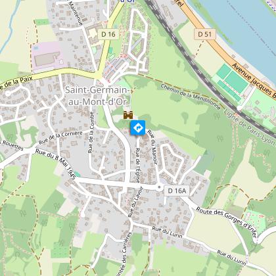The width and height of the screenshot is (276, 276).
Task: Select the D 16 road shield
Action: [108, 34]
